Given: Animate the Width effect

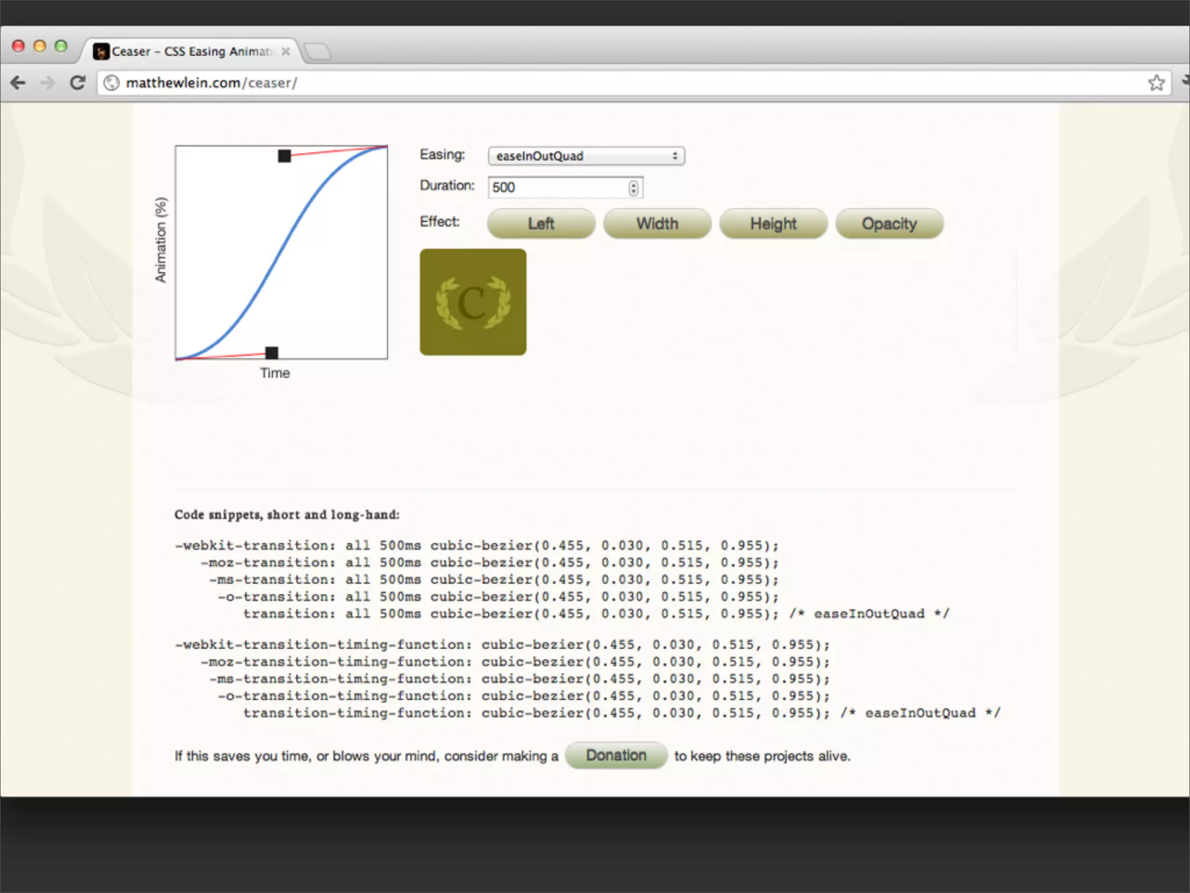Looking at the screenshot, I should [657, 224].
